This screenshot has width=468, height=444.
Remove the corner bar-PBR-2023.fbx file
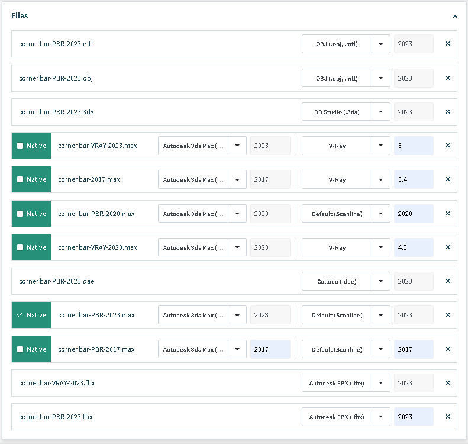(447, 417)
